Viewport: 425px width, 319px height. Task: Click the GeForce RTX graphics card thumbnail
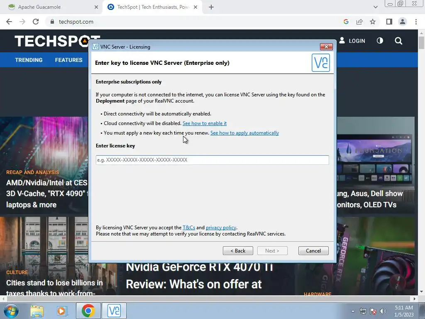(x=375, y=255)
